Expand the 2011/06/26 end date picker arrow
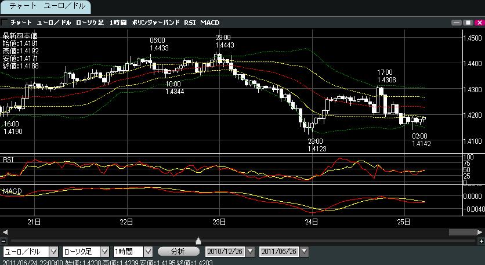This screenshot has width=485, height=265. coord(305,252)
